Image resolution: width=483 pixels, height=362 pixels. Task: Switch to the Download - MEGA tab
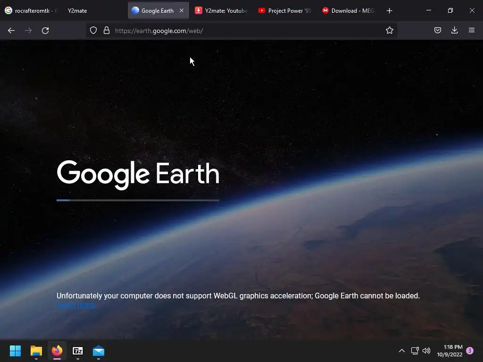pyautogui.click(x=348, y=10)
